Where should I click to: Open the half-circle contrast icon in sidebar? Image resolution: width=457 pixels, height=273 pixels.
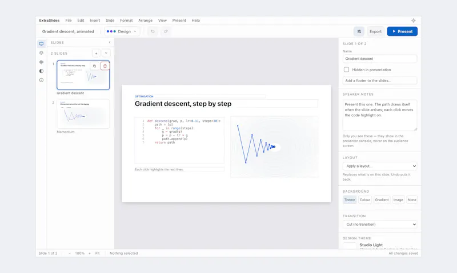[x=41, y=71]
